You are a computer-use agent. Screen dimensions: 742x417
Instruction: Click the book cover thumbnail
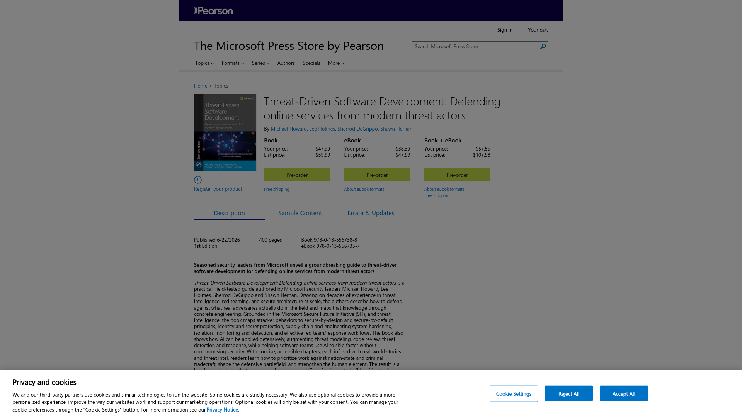[225, 132]
